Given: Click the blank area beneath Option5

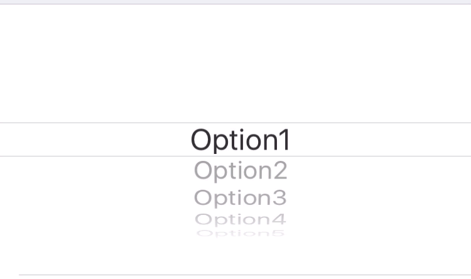Looking at the screenshot, I should click(x=235, y=256).
